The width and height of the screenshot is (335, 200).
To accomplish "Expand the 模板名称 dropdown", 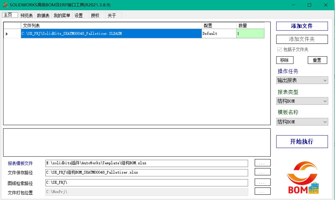I will [302, 121].
